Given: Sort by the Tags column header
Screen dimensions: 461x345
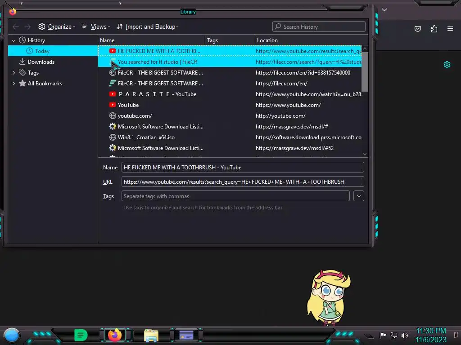Looking at the screenshot, I should [x=230, y=40].
